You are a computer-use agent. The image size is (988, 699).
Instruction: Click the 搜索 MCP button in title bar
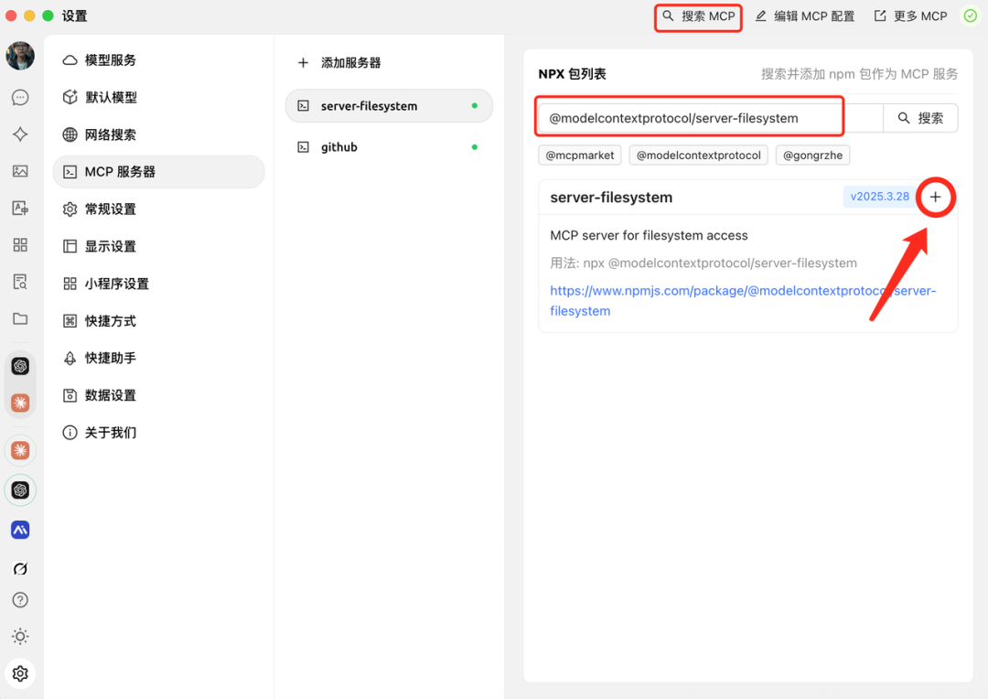pyautogui.click(x=699, y=16)
